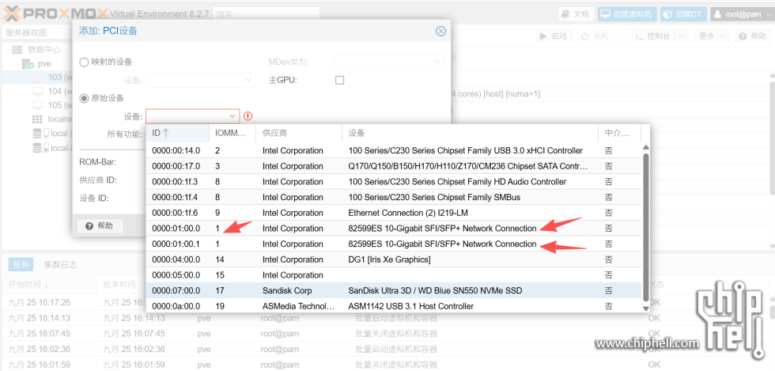Select DG1 [Iris Xe Graphics] device
775x371 pixels.
[x=394, y=259]
